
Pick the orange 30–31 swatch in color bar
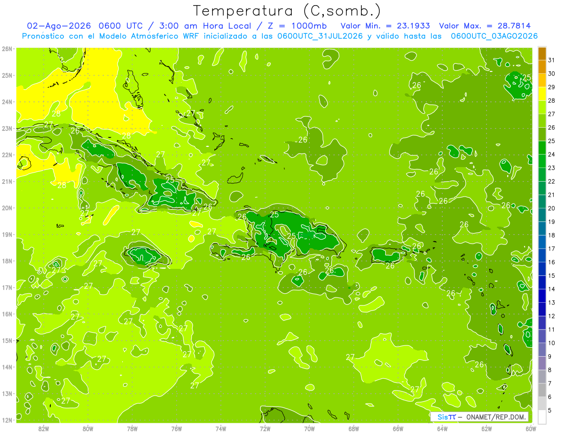542,67
